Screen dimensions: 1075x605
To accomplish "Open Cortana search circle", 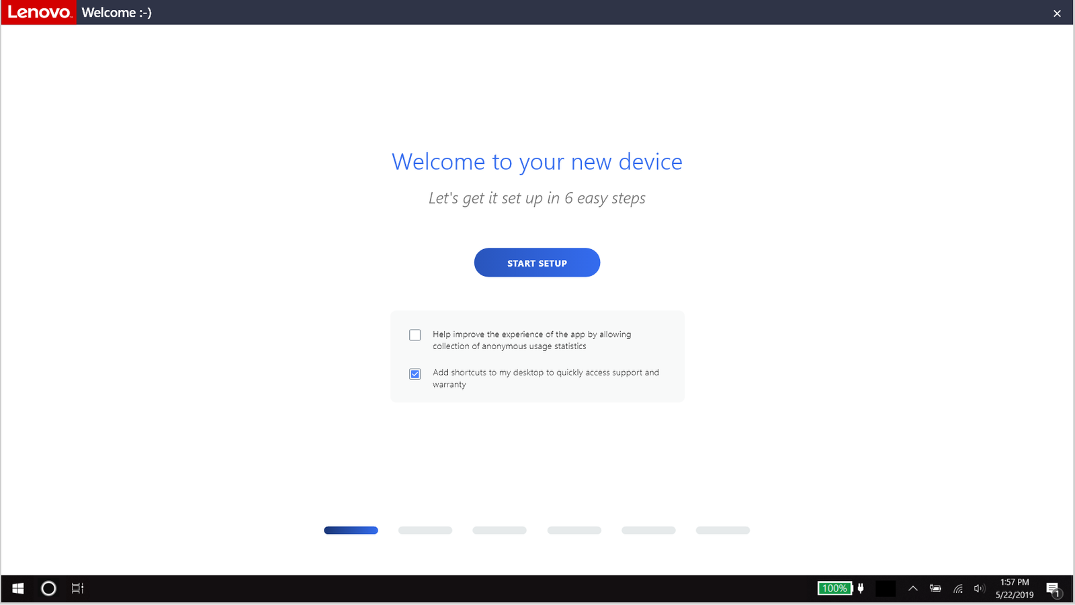I will [48, 588].
